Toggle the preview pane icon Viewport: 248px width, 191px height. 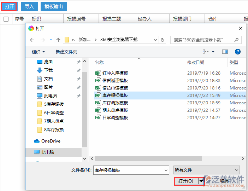click(225, 52)
